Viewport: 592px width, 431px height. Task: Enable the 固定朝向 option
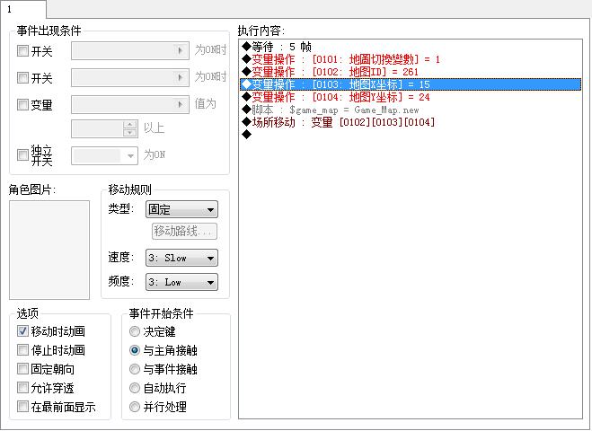coord(23,369)
